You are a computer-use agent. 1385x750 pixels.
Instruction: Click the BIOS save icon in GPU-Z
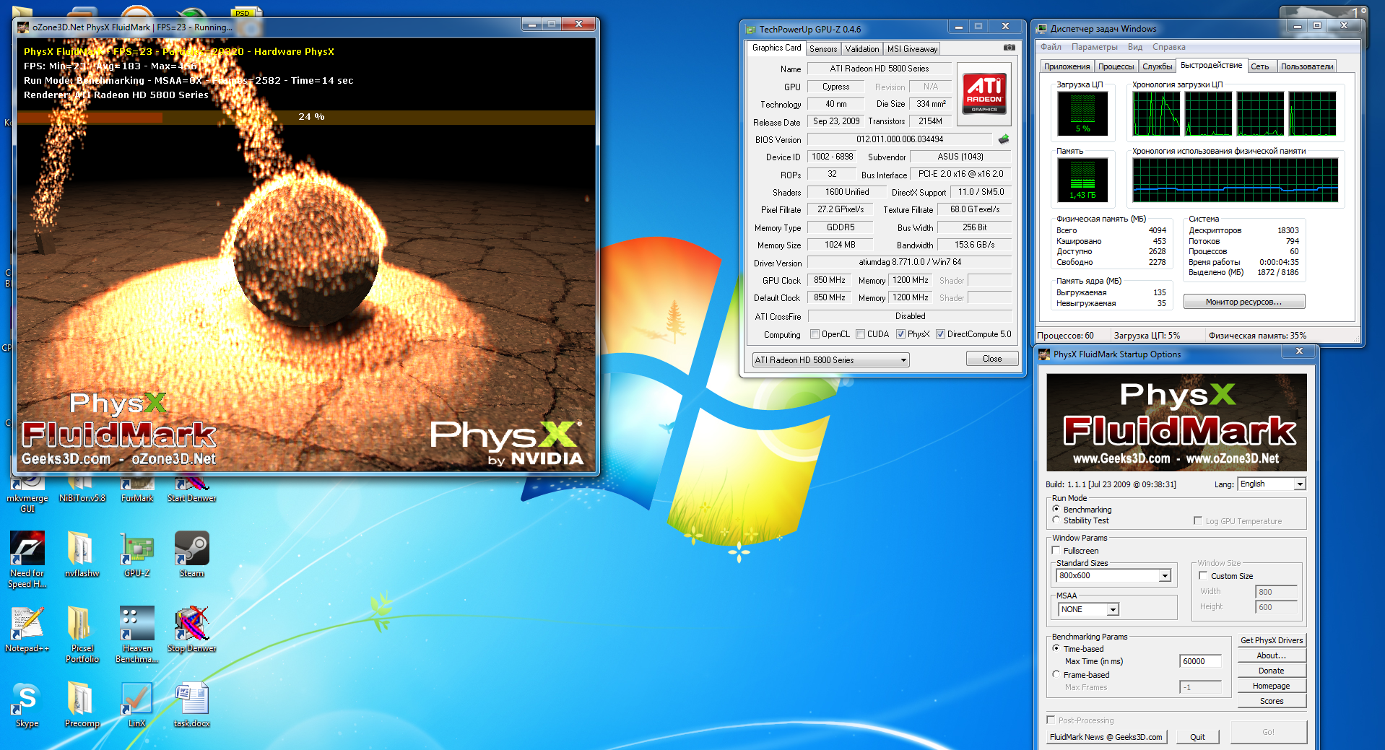1004,139
